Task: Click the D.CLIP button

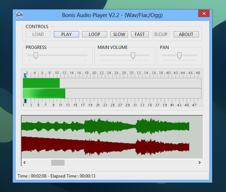Action: tap(161, 34)
